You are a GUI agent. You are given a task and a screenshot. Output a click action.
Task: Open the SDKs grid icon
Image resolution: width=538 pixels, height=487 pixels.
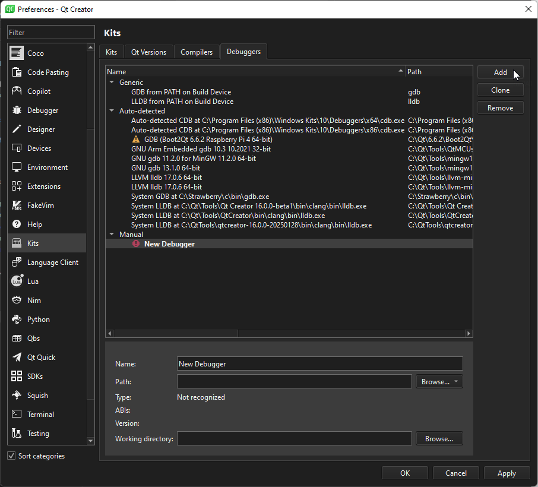tap(17, 376)
